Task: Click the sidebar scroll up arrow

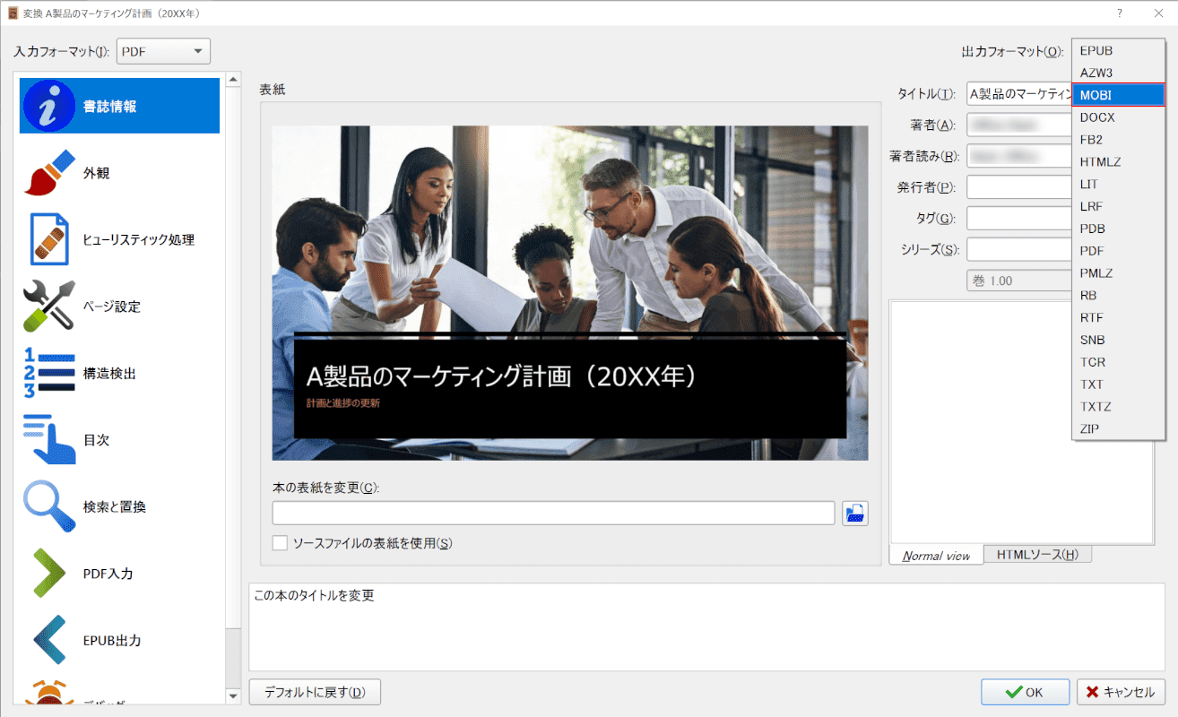Action: click(233, 80)
